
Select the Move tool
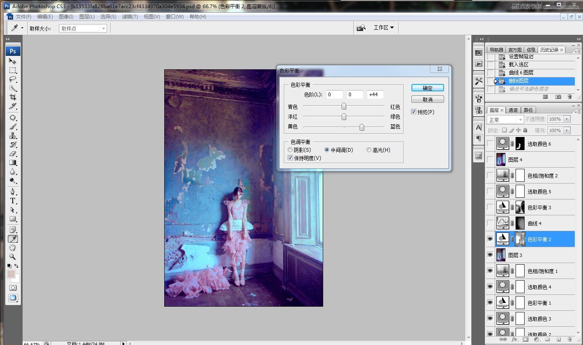pos(13,61)
